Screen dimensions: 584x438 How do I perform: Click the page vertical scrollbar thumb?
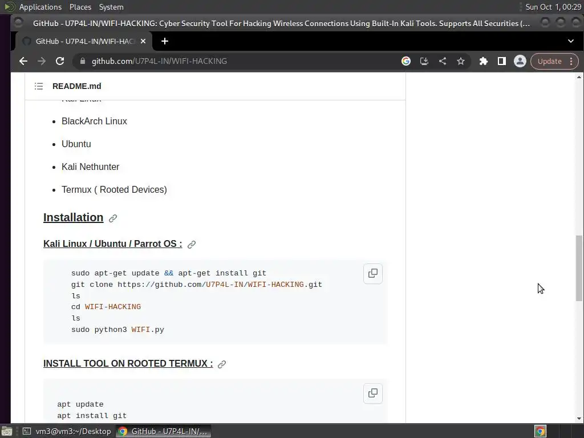(x=579, y=268)
